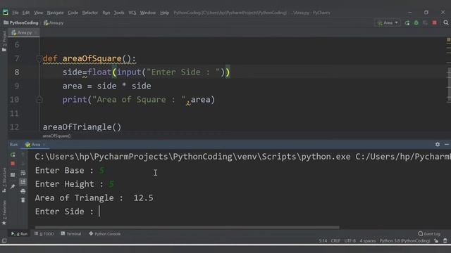Click areaOfSquare() editor breadcrumb

(56, 136)
